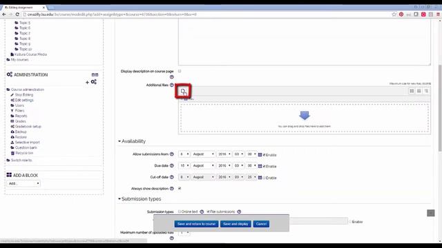
Task: Open the minute dropdown for Allow submissions from
Action: coord(251,154)
